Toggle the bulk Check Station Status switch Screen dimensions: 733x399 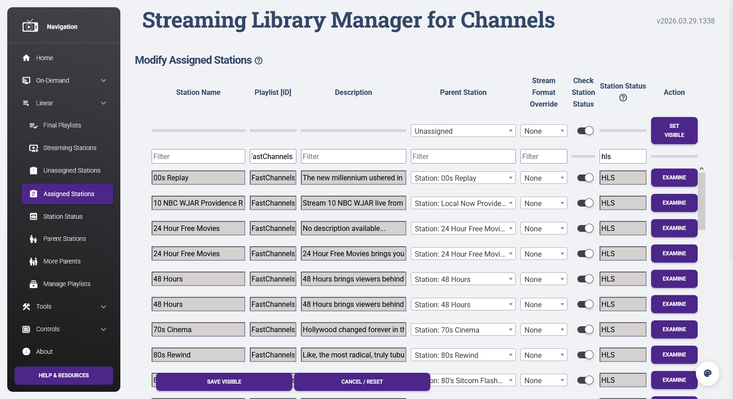pyautogui.click(x=585, y=131)
